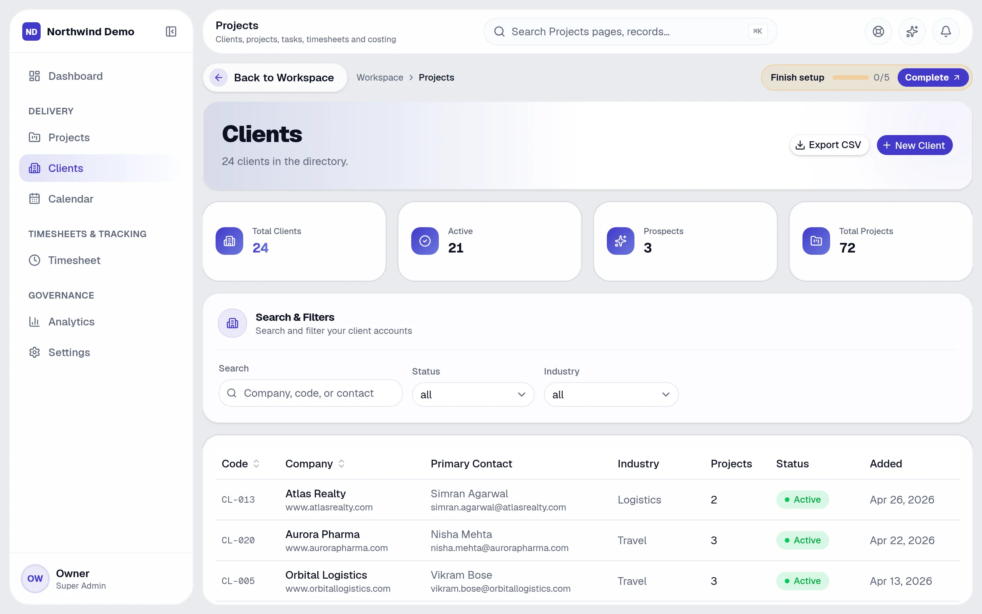Open the Industry filter dropdown
This screenshot has width=982, height=614.
pos(611,394)
